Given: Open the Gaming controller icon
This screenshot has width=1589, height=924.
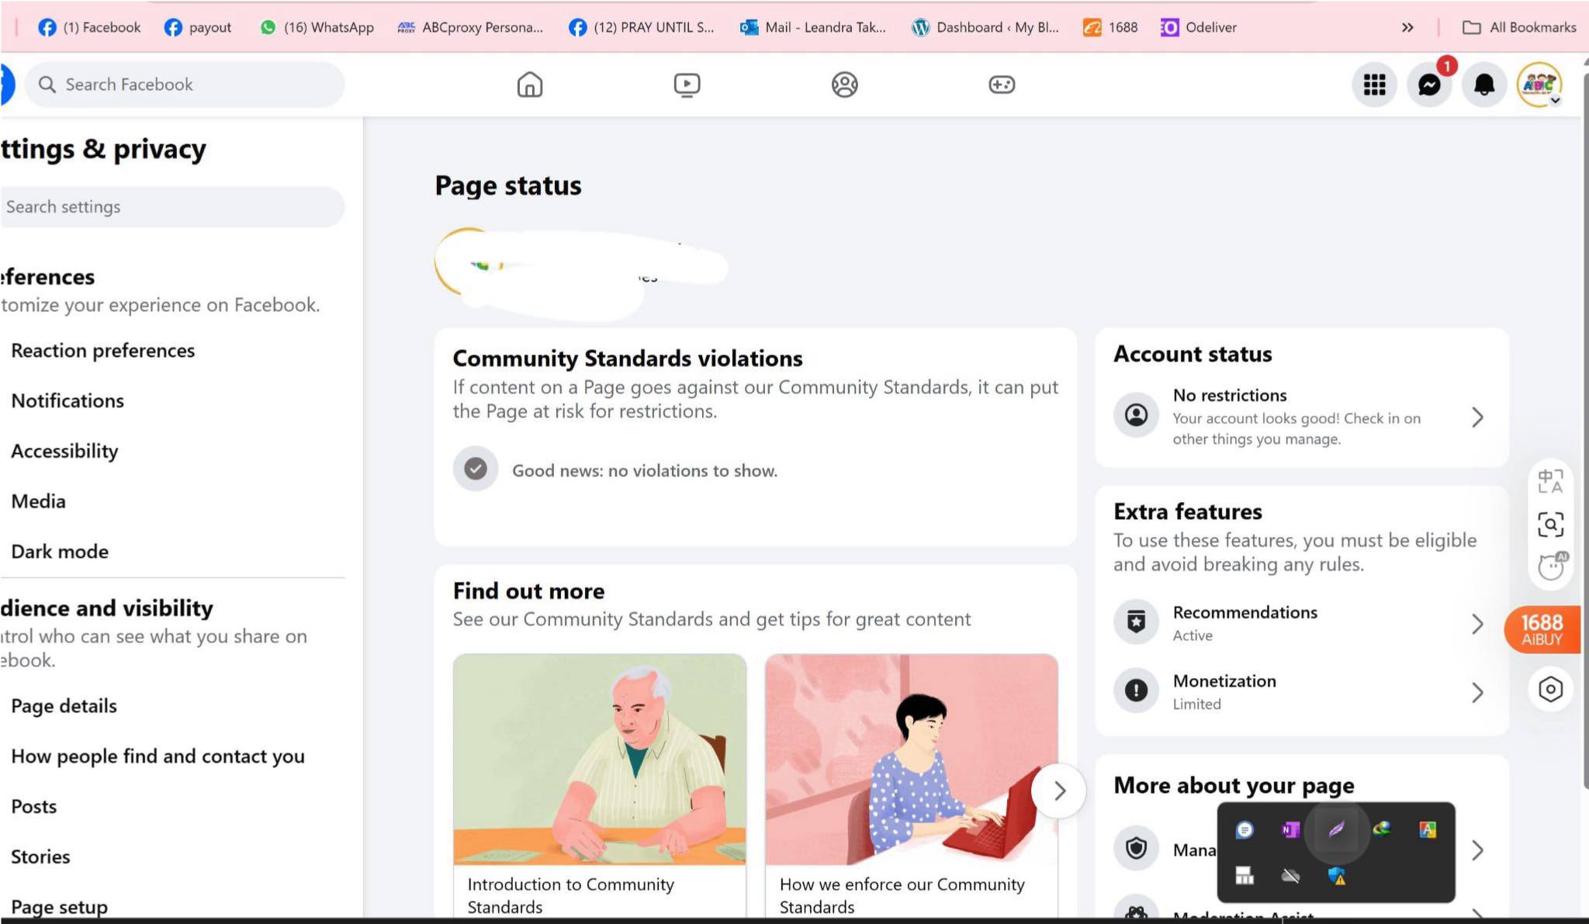Looking at the screenshot, I should (x=1002, y=85).
